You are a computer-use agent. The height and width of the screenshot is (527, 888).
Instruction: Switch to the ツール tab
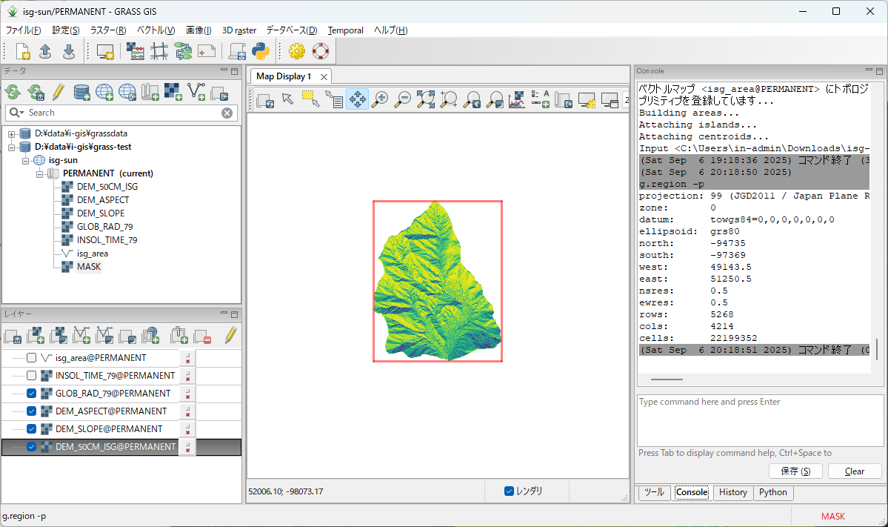tap(654, 492)
